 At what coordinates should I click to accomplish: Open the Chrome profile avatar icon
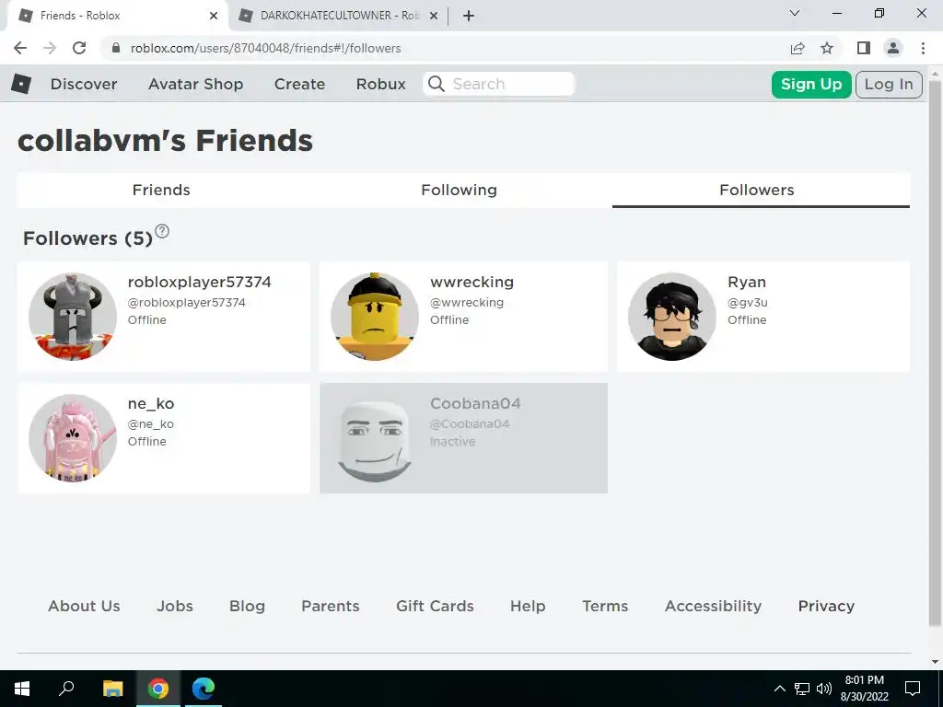[x=893, y=48]
